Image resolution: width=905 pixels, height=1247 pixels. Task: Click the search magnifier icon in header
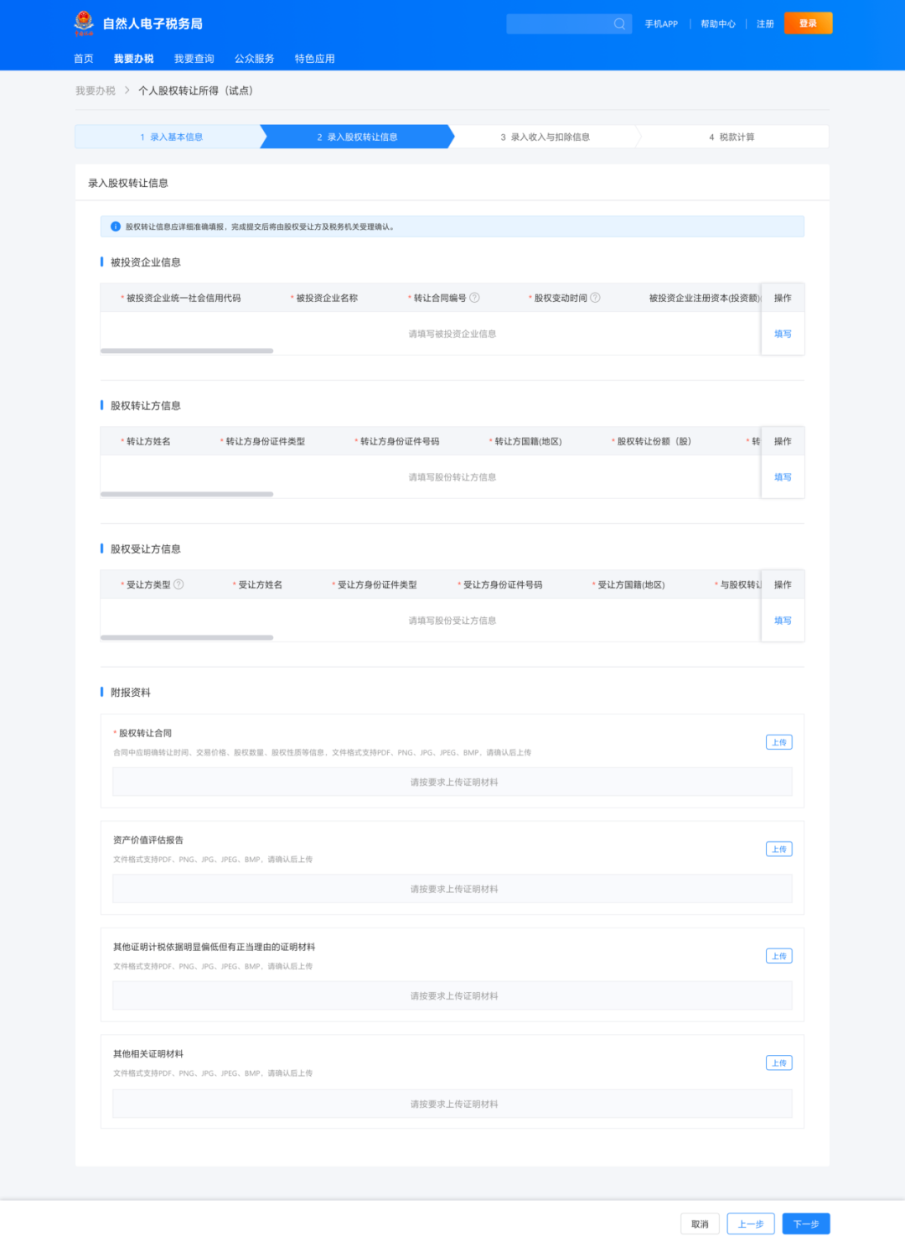pyautogui.click(x=619, y=23)
